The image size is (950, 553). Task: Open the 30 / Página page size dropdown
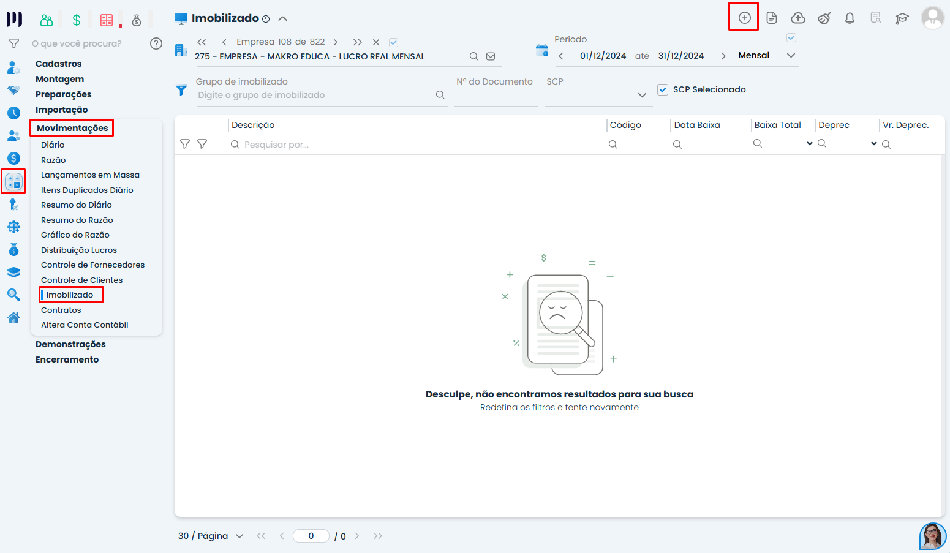(211, 536)
